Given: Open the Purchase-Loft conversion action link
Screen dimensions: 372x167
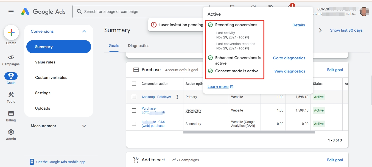Looking at the screenshot, I should pyautogui.click(x=153, y=110).
